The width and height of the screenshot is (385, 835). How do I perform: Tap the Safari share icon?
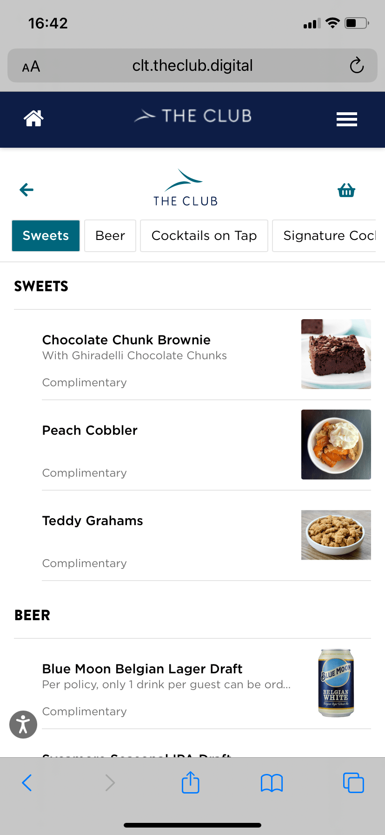click(191, 782)
